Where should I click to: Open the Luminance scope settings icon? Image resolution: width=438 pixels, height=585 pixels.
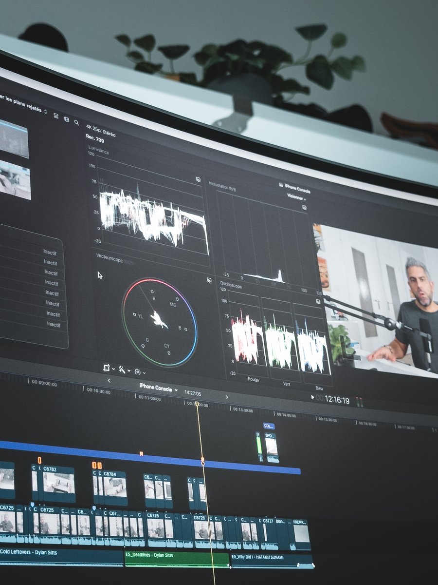pyautogui.click(x=199, y=179)
